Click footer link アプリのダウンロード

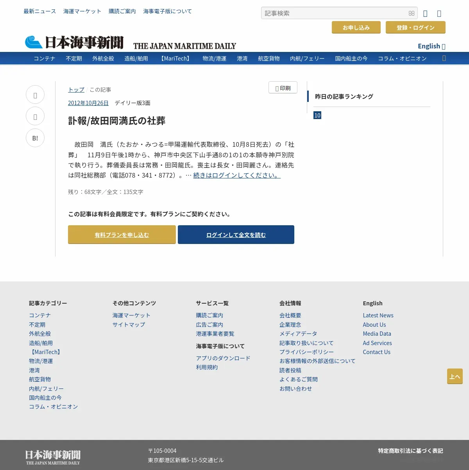223,358
